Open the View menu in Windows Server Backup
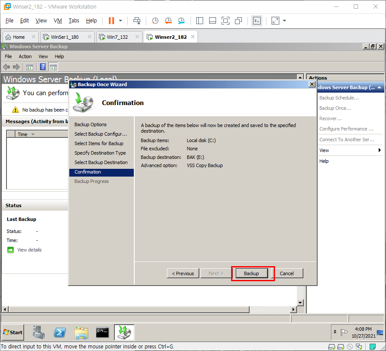Screen dimensions: 386x351 click(x=43, y=56)
